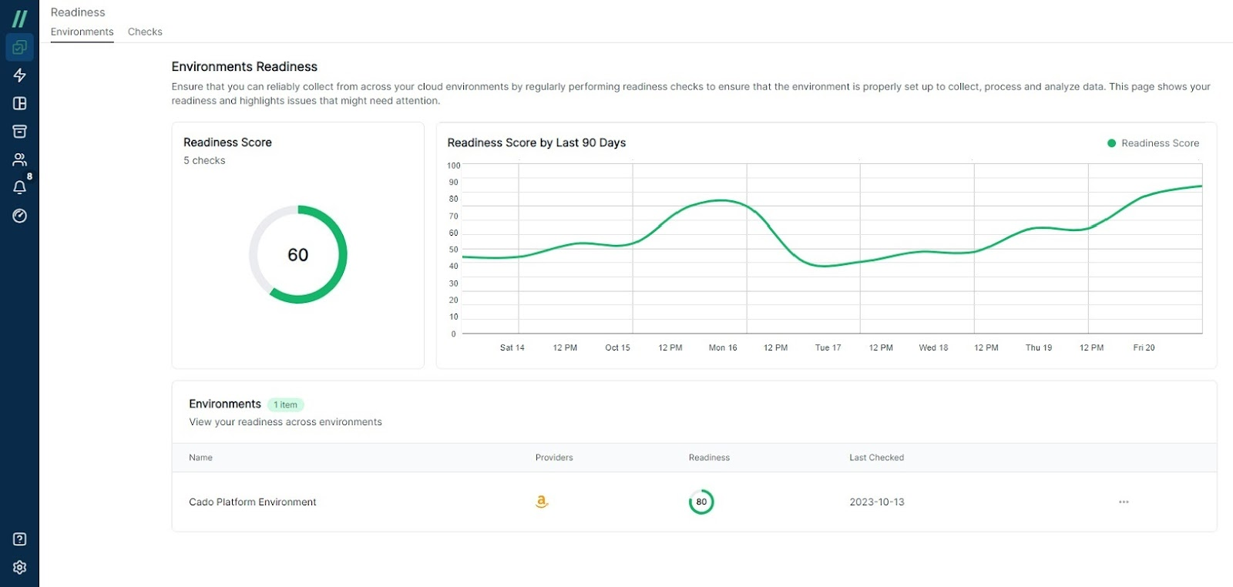
Task: Open the notifications bell icon
Action: 20,187
